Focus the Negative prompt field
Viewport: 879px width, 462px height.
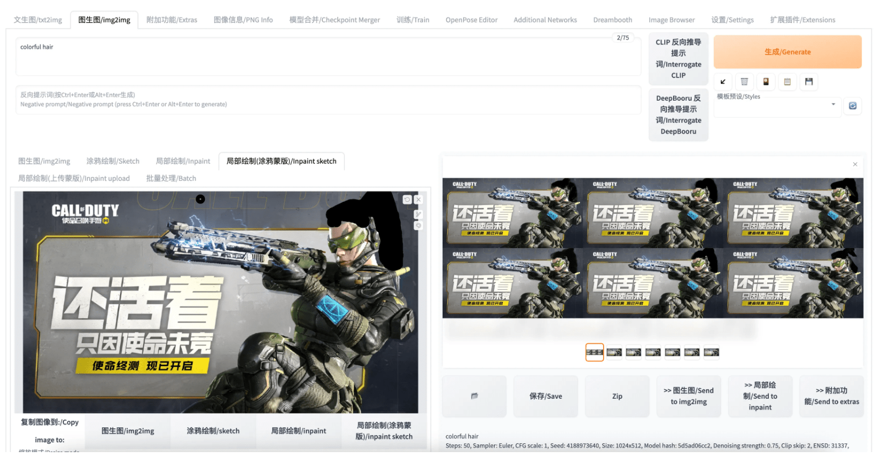[328, 100]
